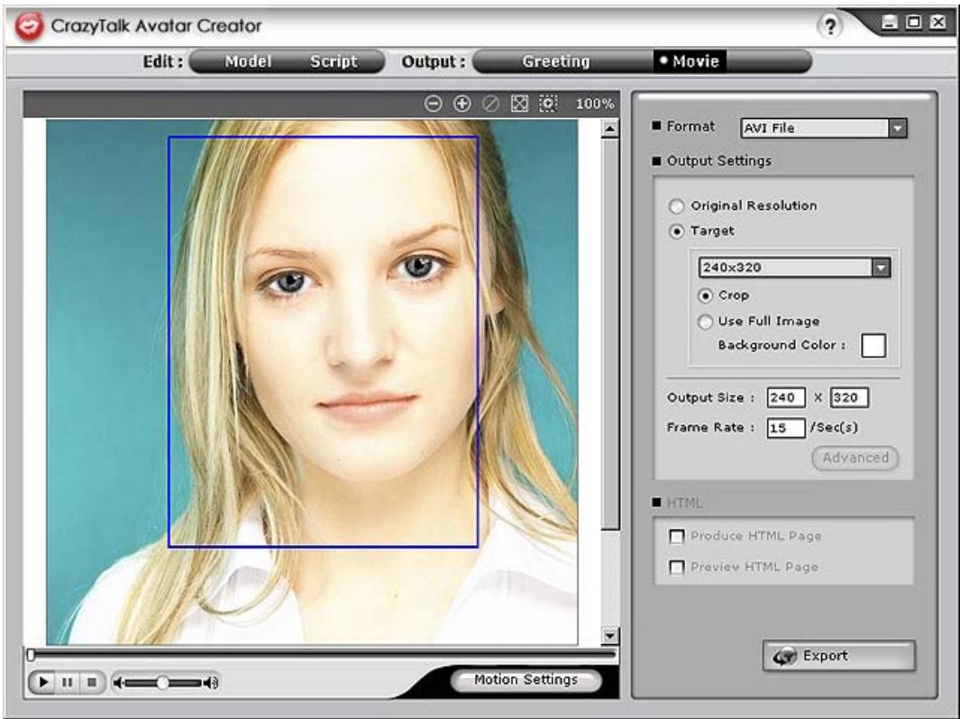Switch to the Script edit tab

point(334,61)
